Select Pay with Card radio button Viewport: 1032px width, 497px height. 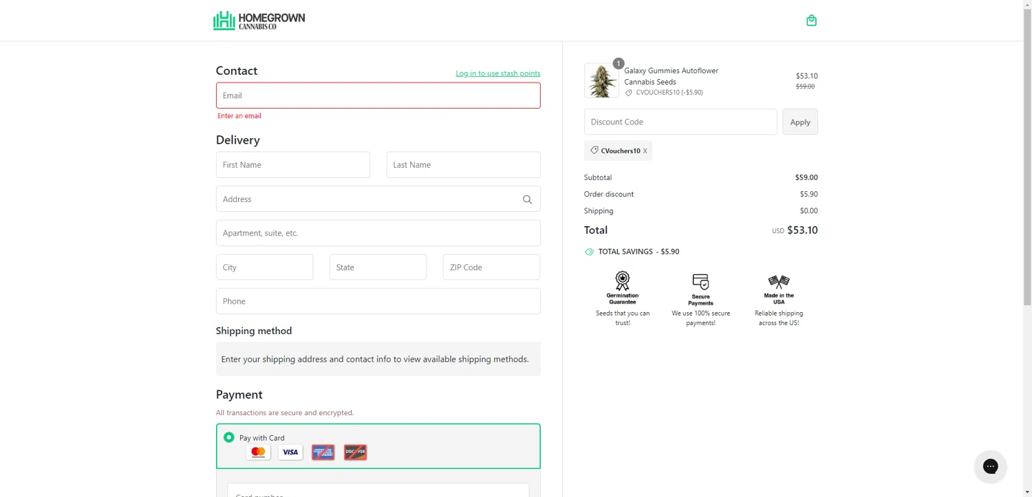[x=229, y=437]
